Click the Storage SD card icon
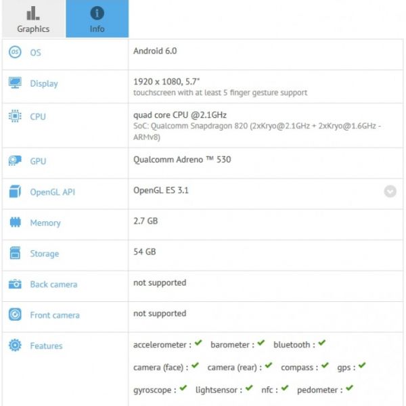 point(15,254)
